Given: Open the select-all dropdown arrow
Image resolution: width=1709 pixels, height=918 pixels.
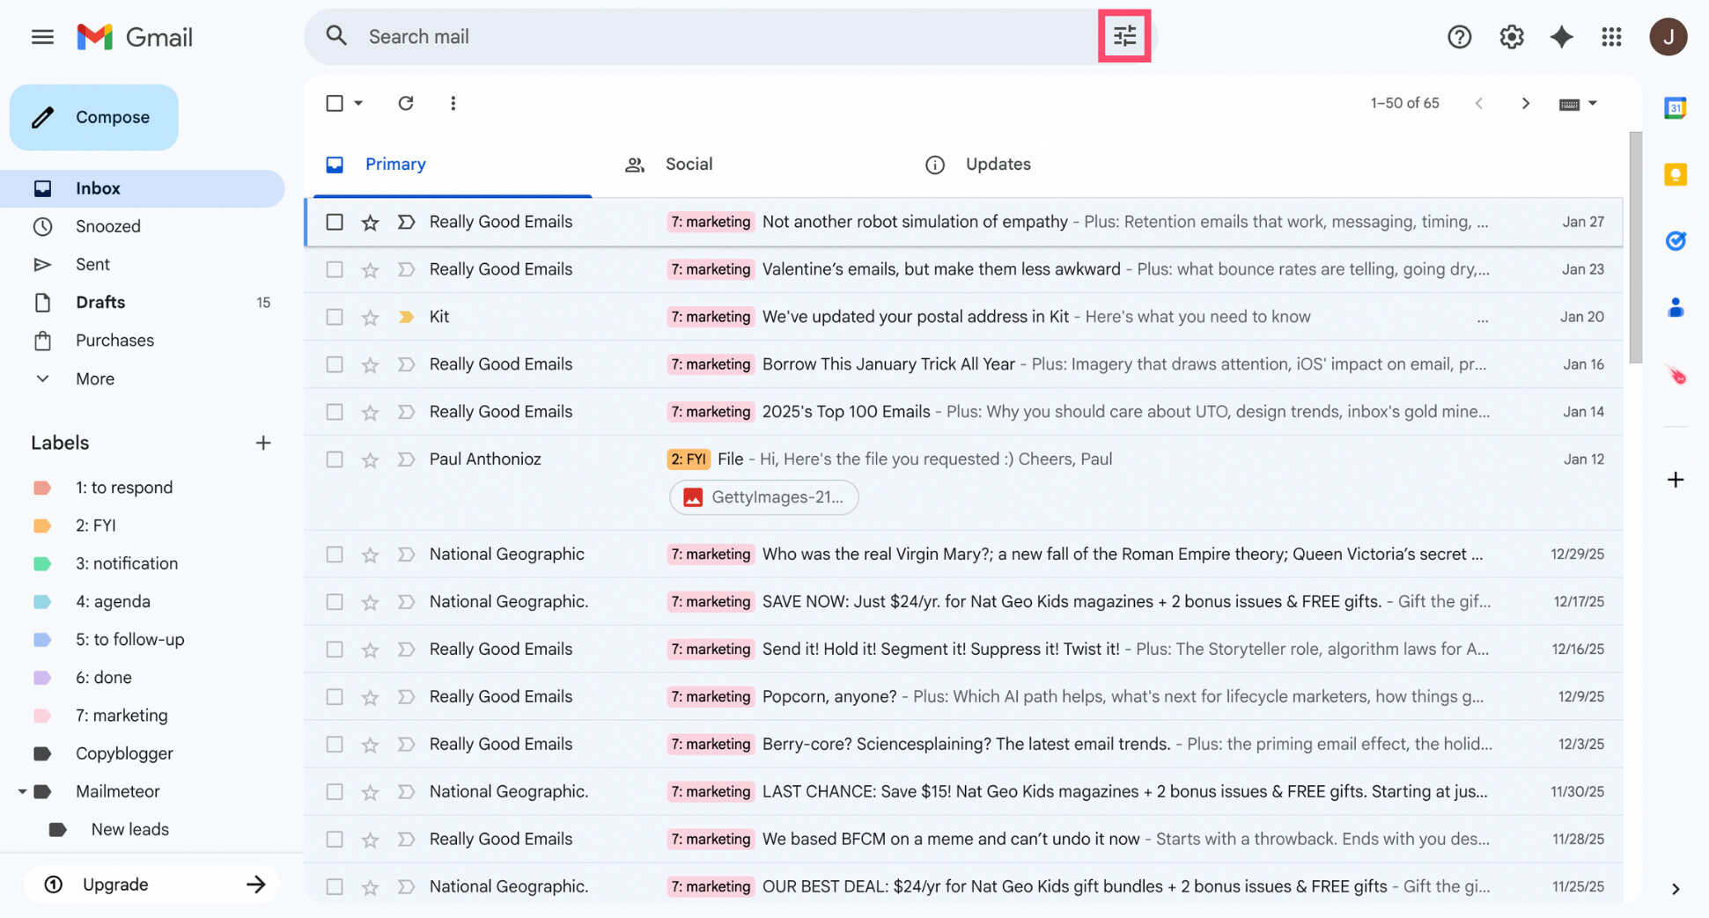Looking at the screenshot, I should tap(359, 103).
